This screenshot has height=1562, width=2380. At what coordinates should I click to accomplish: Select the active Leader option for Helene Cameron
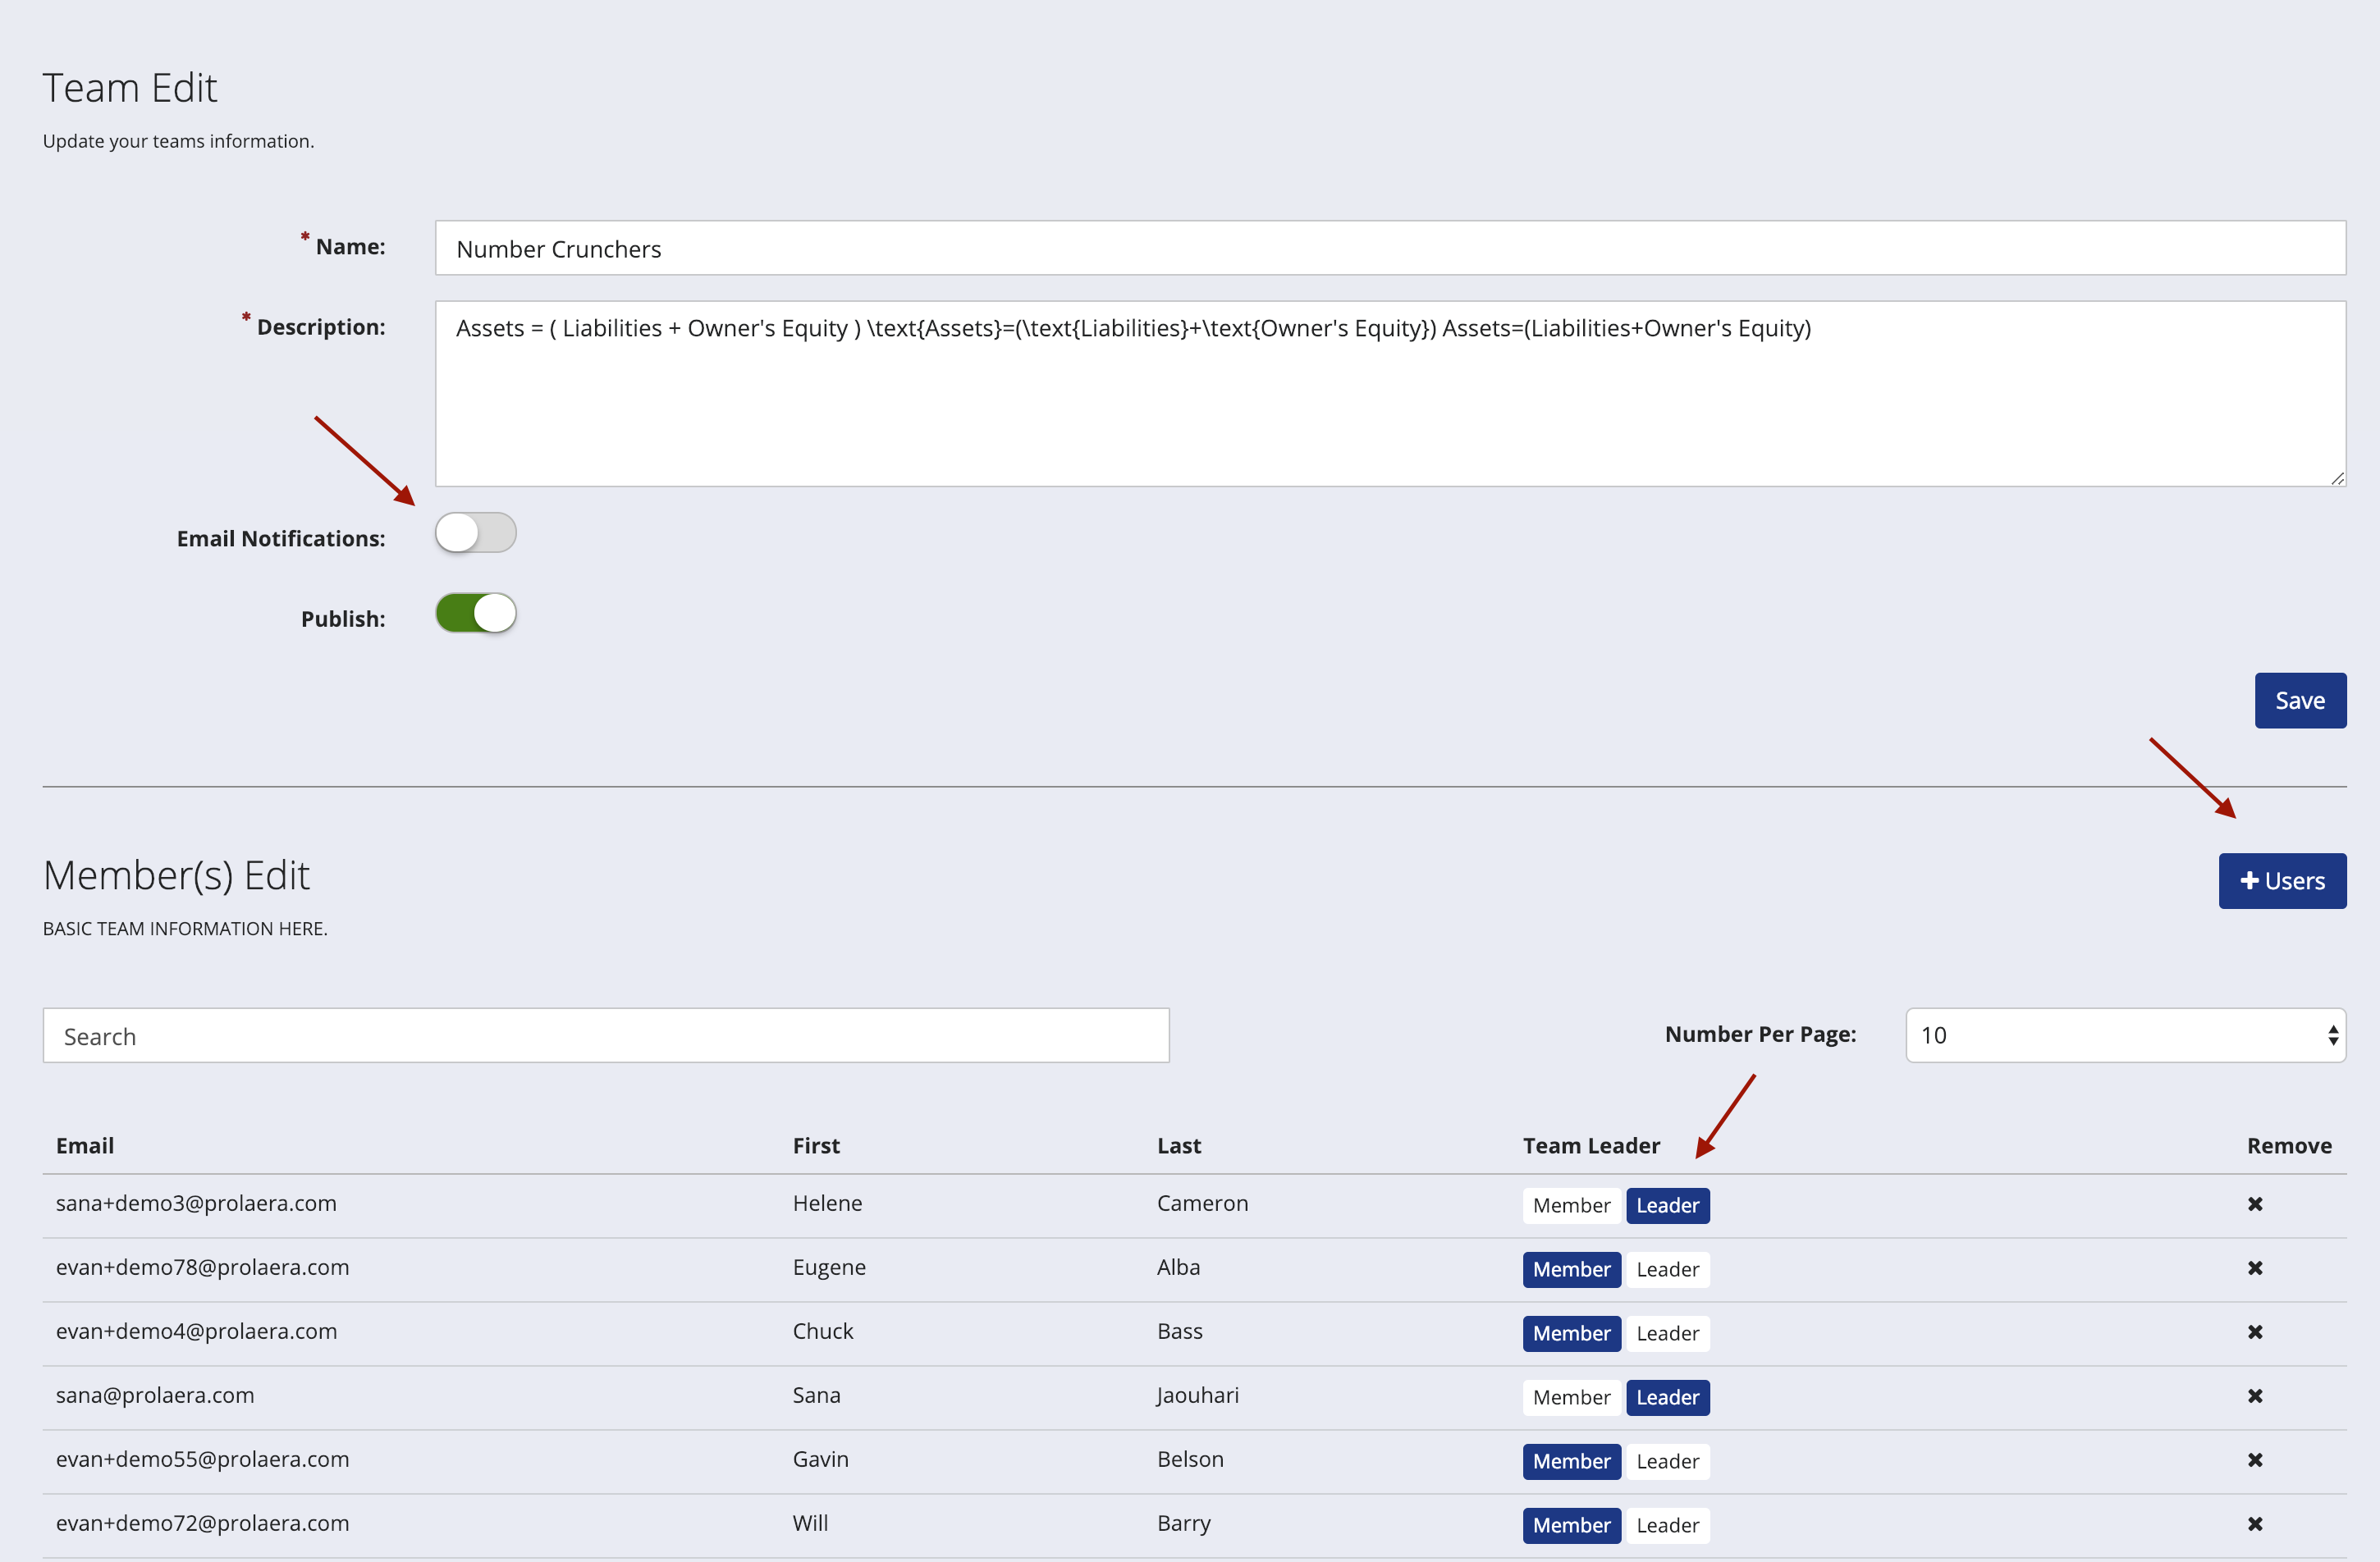(1667, 1205)
